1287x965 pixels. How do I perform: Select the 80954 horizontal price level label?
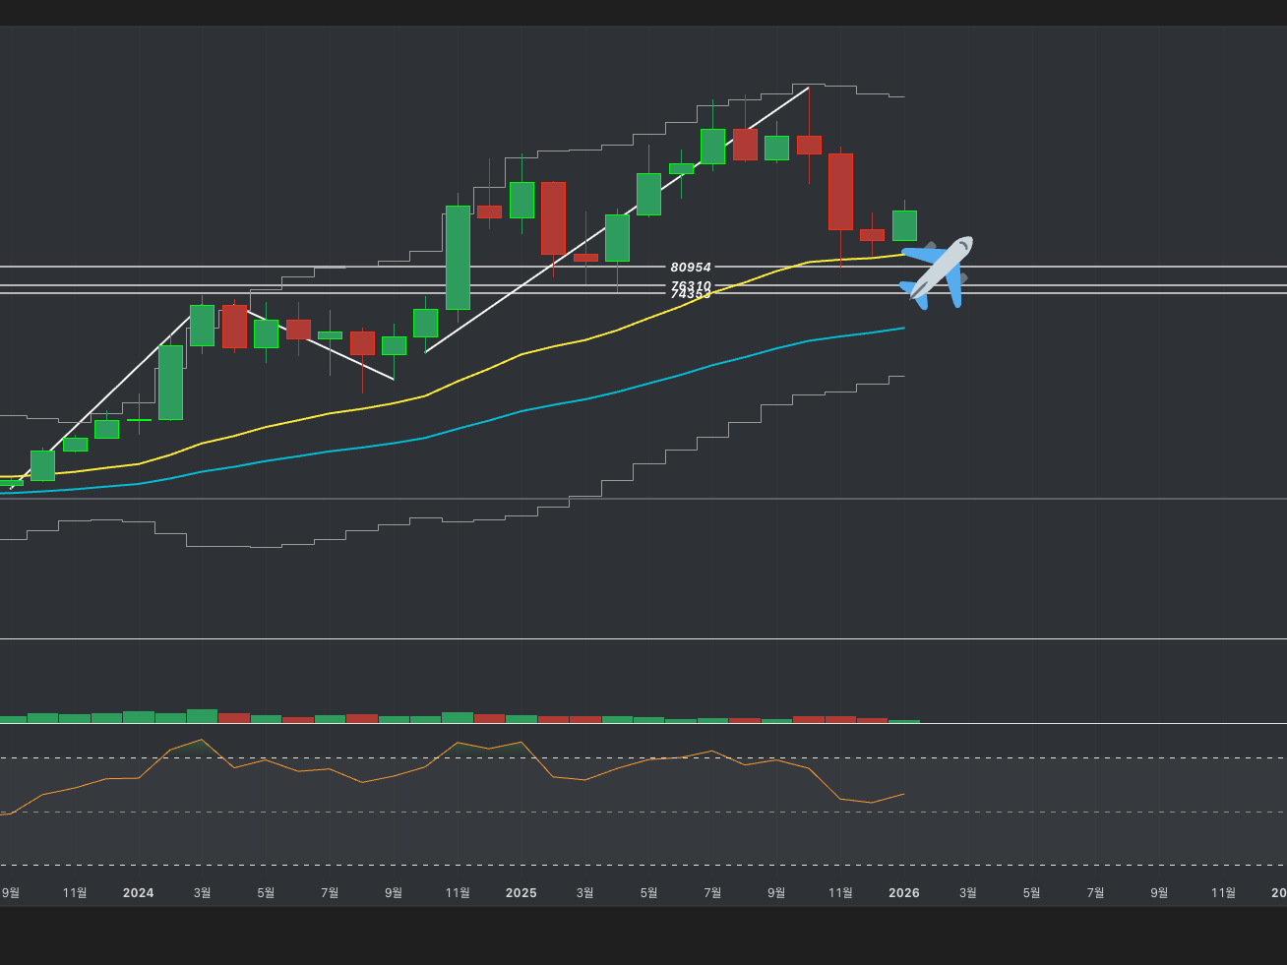click(690, 267)
